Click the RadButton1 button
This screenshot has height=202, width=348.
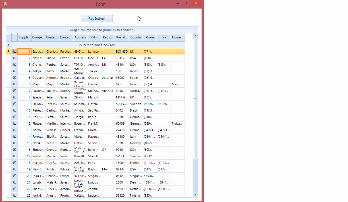coord(97,18)
